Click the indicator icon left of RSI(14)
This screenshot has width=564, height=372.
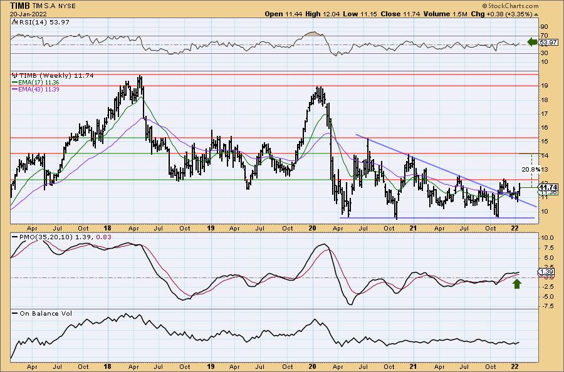click(x=14, y=23)
